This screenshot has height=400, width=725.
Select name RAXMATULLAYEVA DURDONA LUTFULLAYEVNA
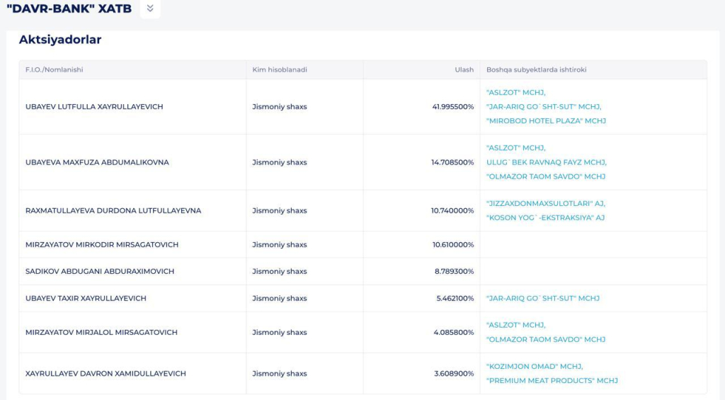click(x=113, y=211)
